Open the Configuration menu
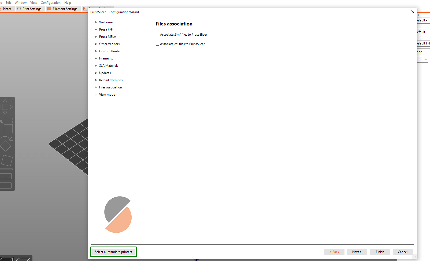Screen dimensions: 430x261 coord(51,3)
